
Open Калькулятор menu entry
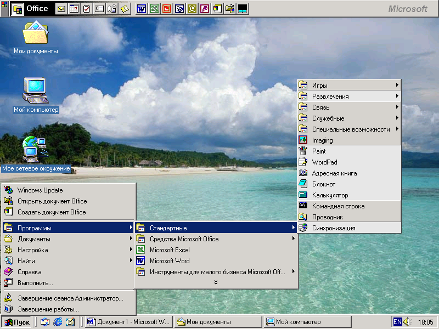click(350, 195)
